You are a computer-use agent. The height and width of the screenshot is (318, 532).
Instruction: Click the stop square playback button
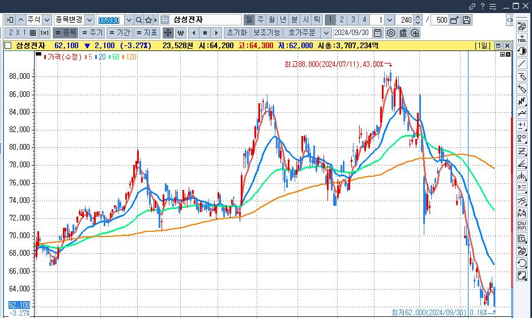pos(205,33)
